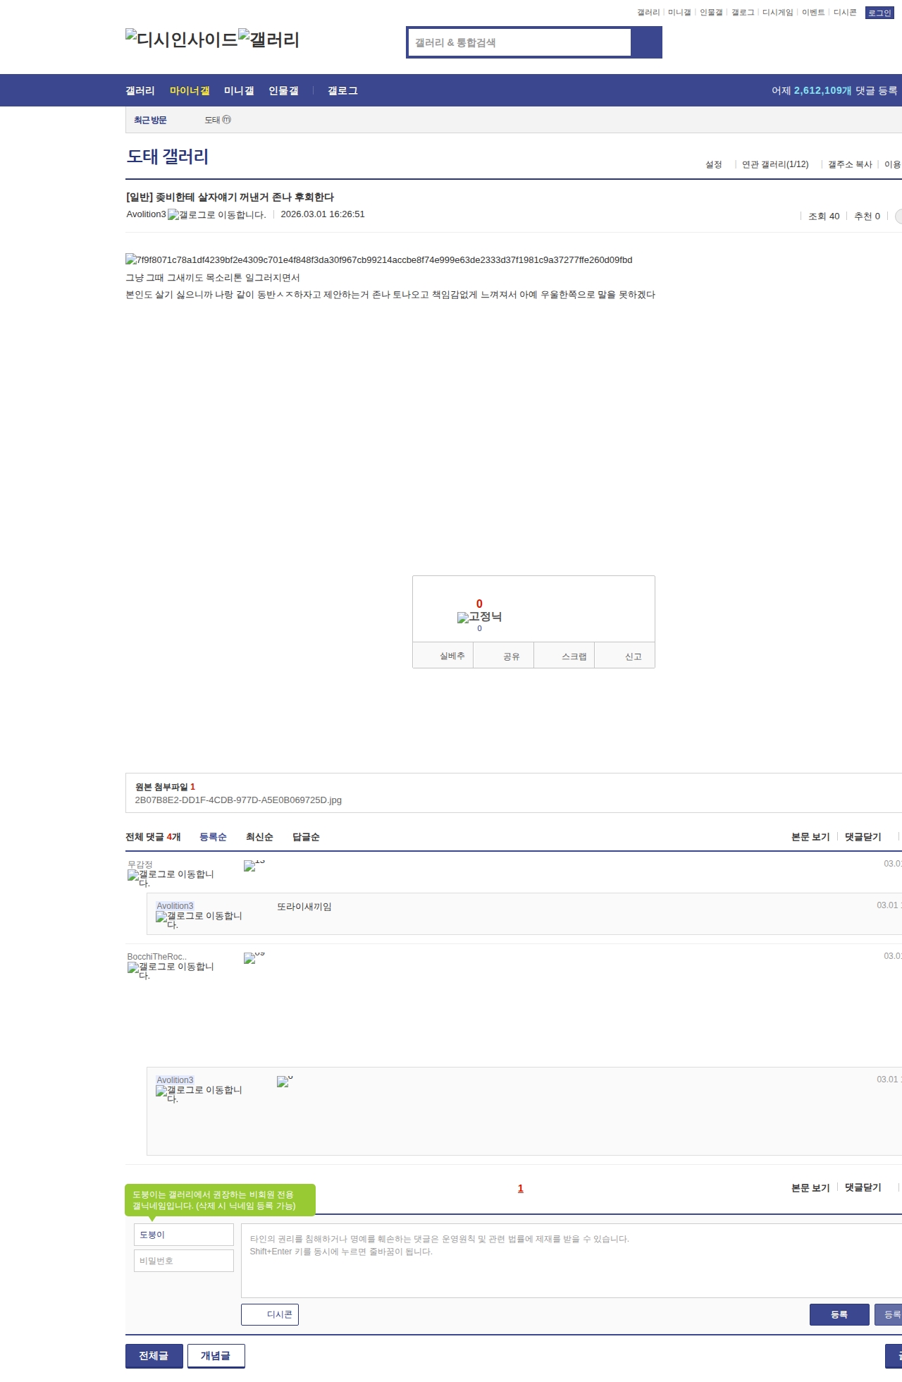
Task: Click the 도붕이 nickname input field
Action: point(184,1235)
